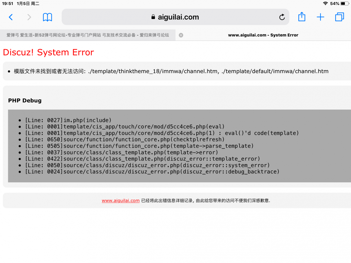Tap the aiguilai.com address field
Screen dimensions: 351x263
click(175, 17)
